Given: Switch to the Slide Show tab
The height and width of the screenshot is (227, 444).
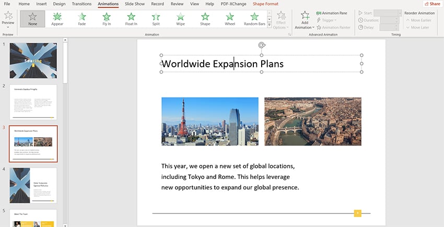Looking at the screenshot, I should pyautogui.click(x=134, y=4).
